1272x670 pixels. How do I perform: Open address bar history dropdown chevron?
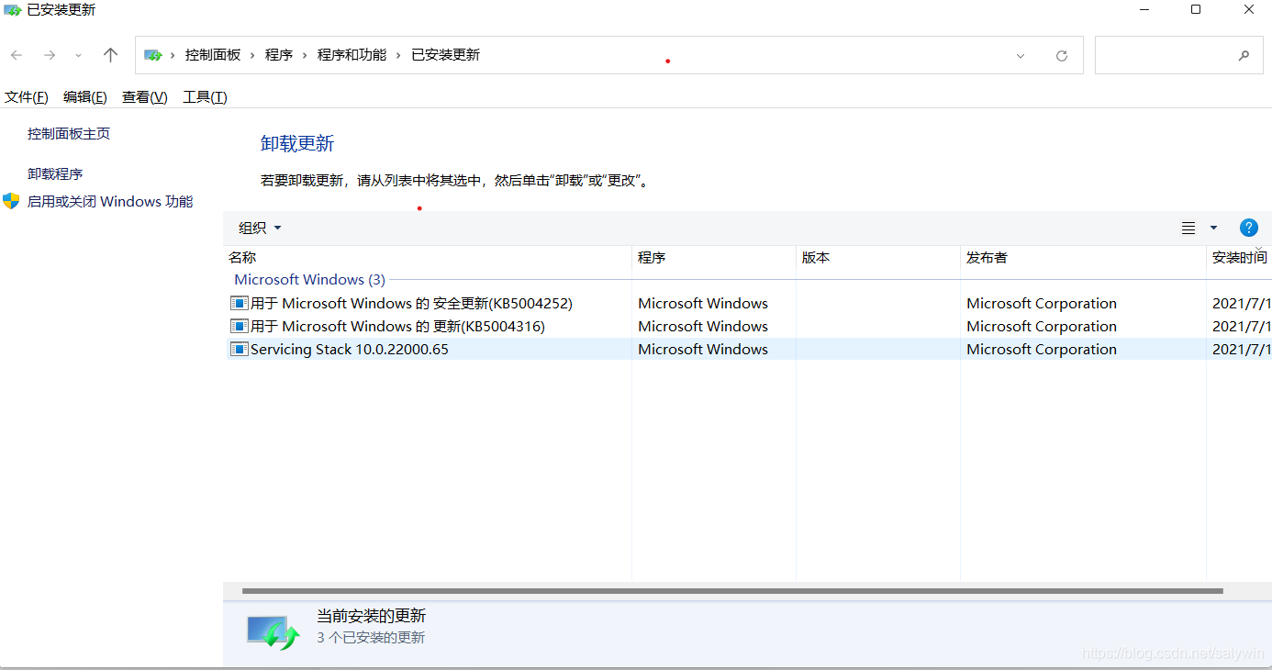(1021, 56)
